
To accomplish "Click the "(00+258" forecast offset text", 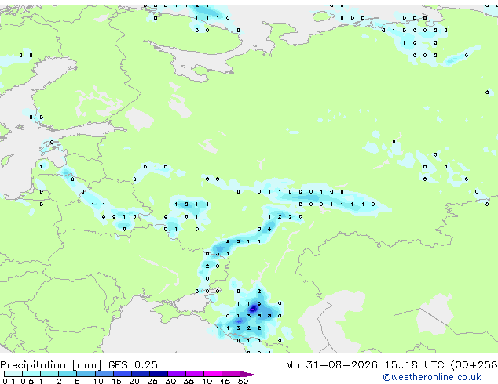I will click(474, 365).
